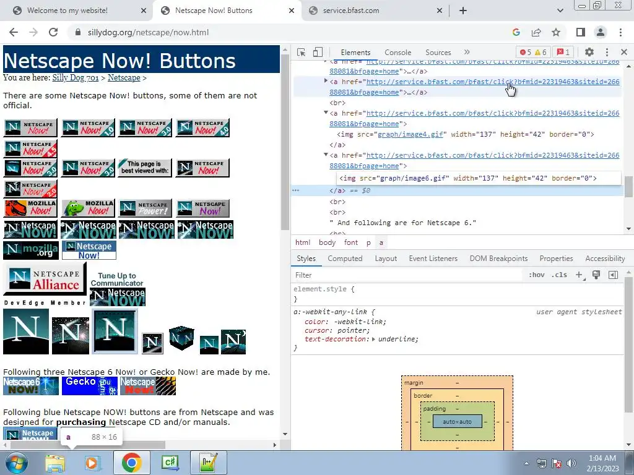
Task: Switch to the Console panel
Action: tap(398, 53)
